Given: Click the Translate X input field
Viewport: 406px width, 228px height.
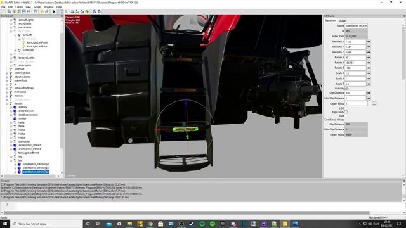Looking at the screenshot, I should point(355,42).
